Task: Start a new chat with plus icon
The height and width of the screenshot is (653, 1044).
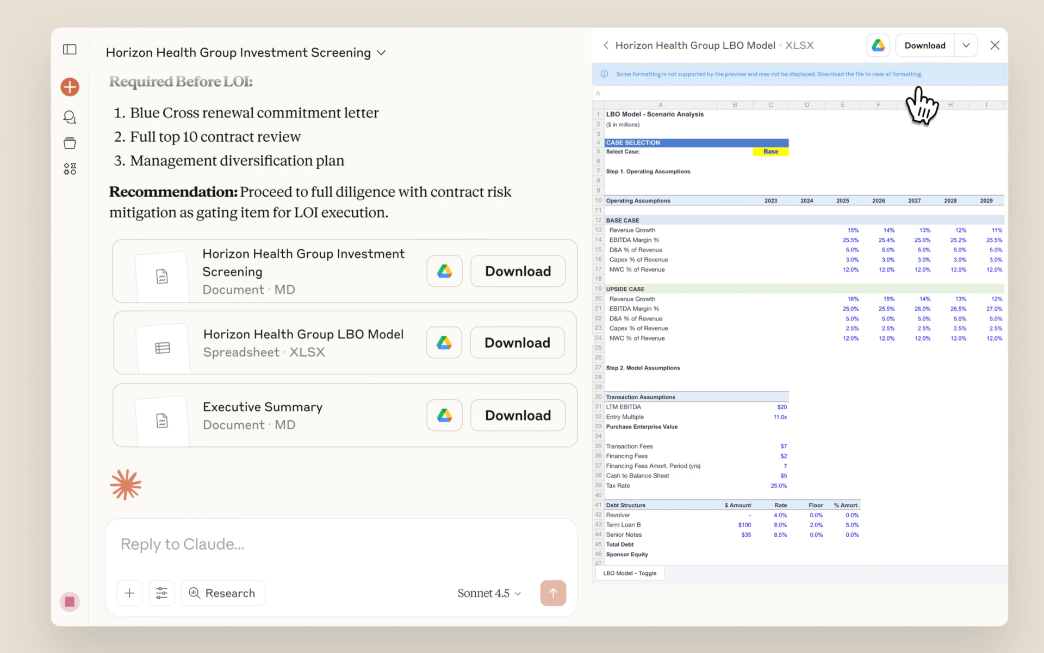Action: (x=70, y=87)
